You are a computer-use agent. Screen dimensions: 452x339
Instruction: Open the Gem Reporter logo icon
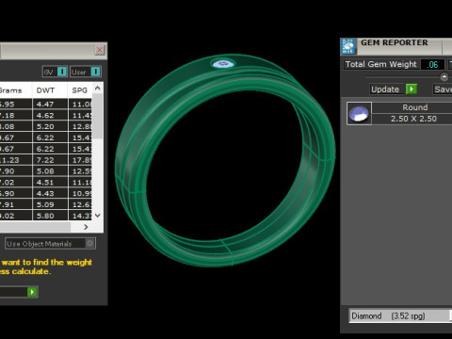click(348, 46)
